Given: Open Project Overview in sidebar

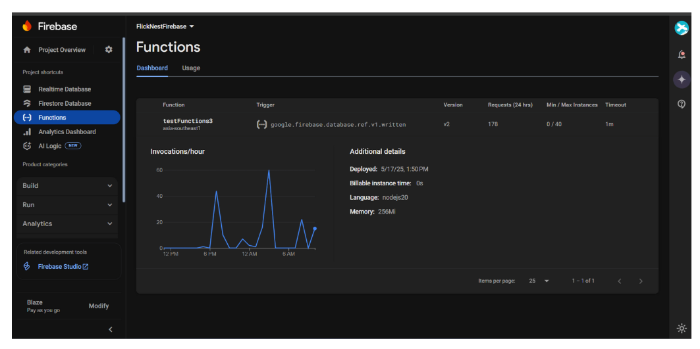Looking at the screenshot, I should (x=62, y=50).
